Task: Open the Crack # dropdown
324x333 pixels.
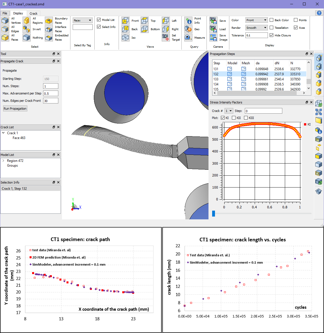Action: coord(229,111)
